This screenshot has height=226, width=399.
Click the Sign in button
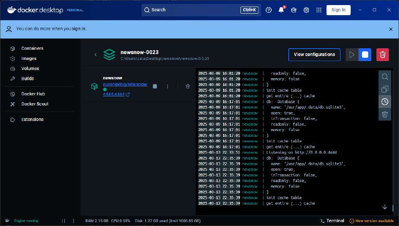click(339, 10)
